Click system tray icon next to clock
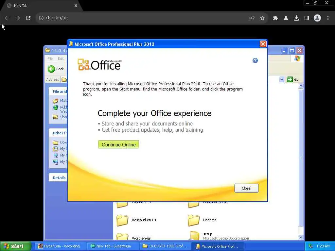335x251 pixels. tap(311, 246)
